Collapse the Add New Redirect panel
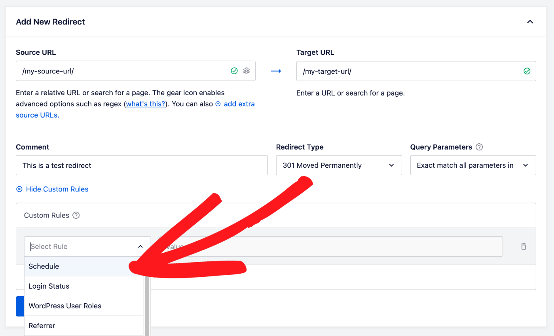The image size is (554, 336). [530, 22]
